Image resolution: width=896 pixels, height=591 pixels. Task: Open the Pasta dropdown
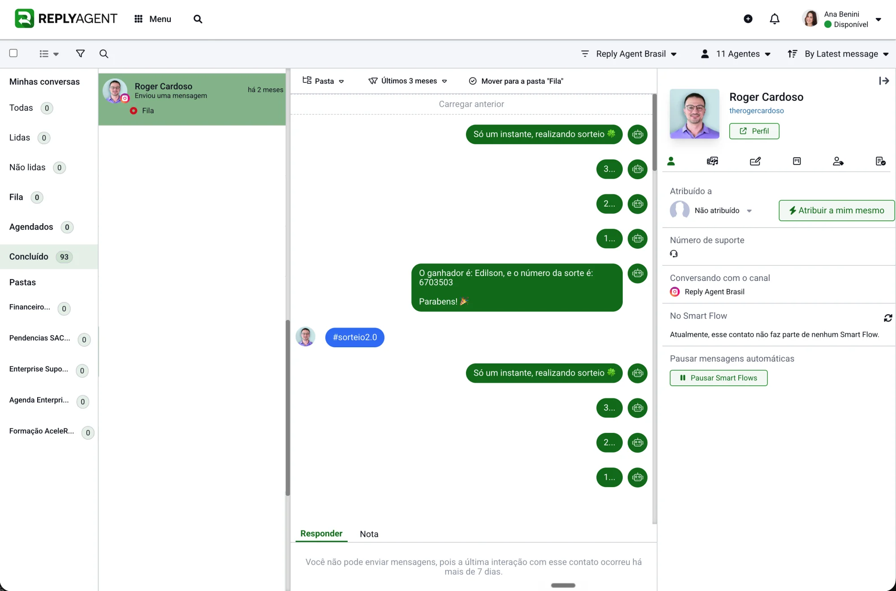pos(323,81)
